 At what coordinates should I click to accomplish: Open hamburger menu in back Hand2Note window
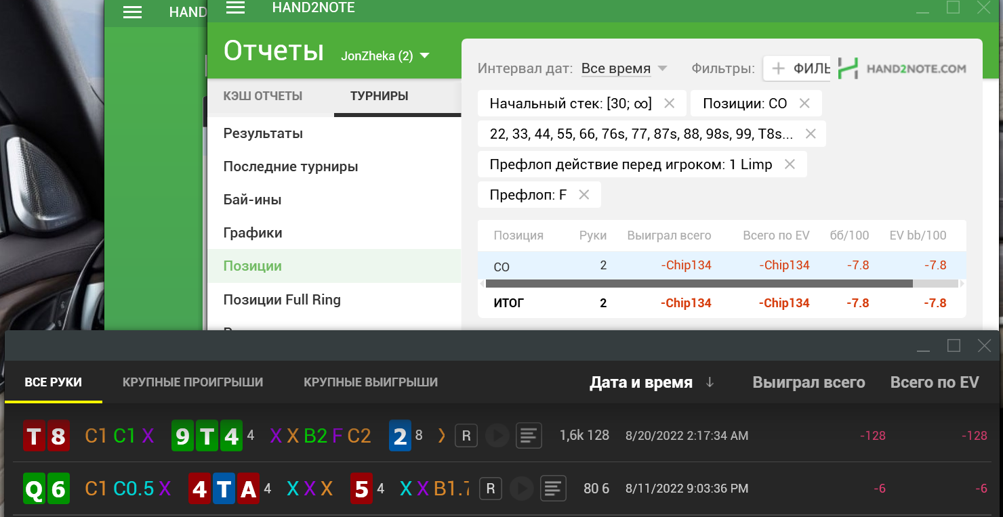point(132,12)
